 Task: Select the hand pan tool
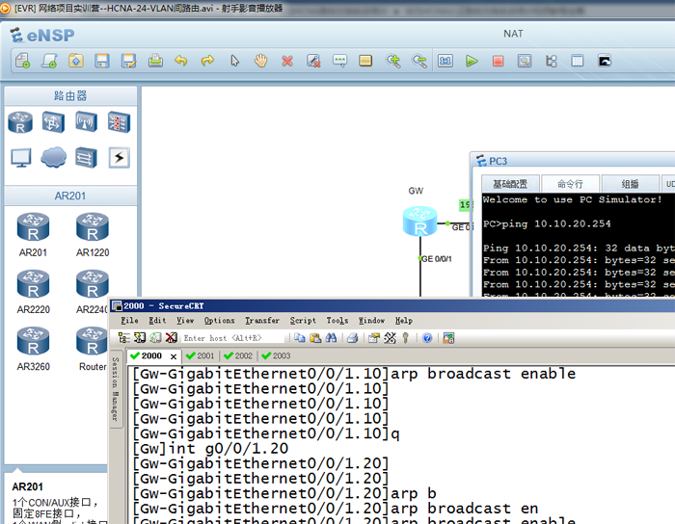point(260,61)
